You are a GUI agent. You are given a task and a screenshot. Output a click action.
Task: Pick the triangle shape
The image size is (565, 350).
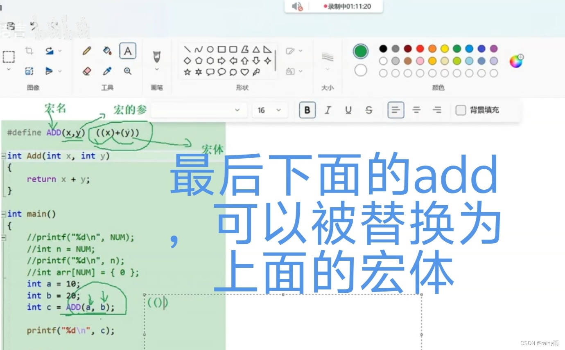(x=256, y=49)
